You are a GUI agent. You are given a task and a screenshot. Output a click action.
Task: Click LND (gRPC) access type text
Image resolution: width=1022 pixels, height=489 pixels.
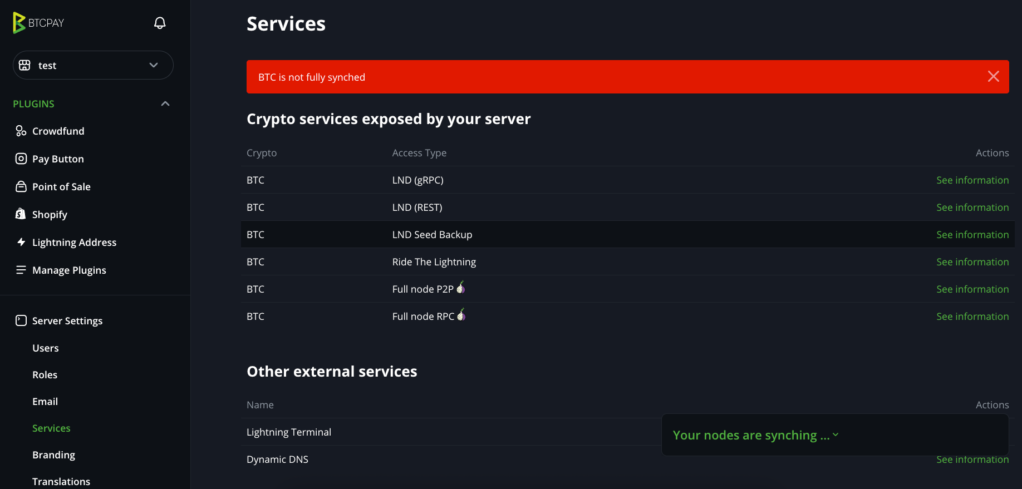[x=417, y=180]
